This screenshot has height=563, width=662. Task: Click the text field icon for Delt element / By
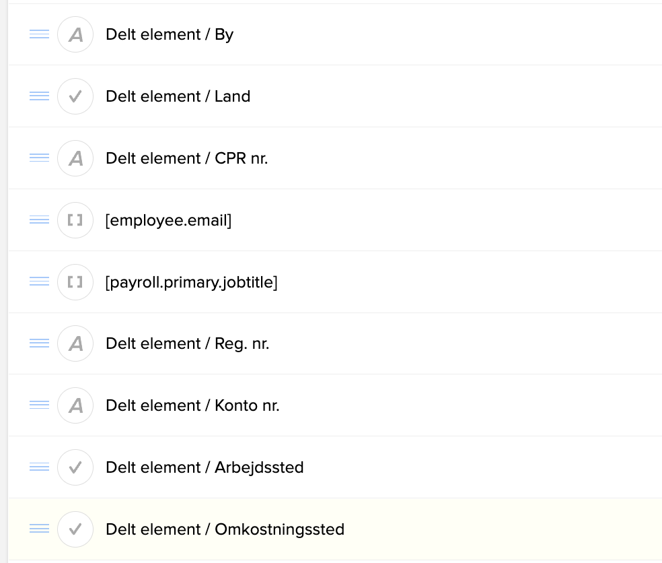tap(75, 34)
